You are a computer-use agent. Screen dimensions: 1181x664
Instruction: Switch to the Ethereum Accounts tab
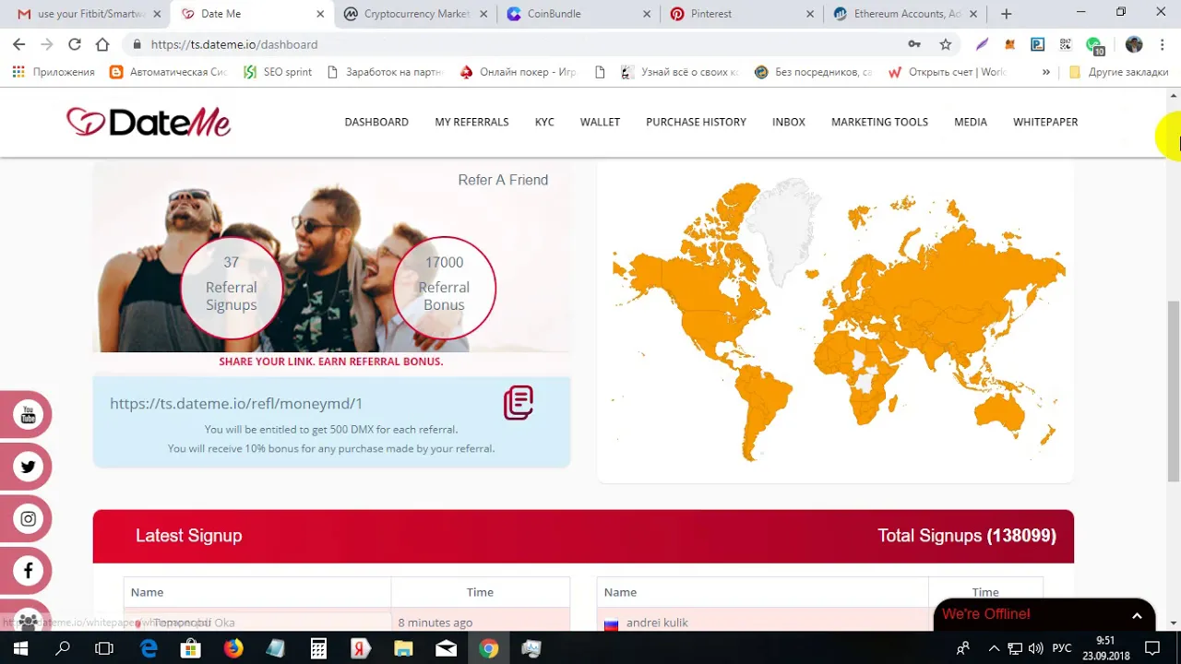(906, 14)
